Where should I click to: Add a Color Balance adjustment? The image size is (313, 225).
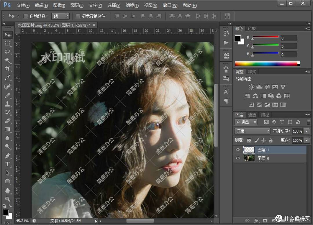pos(255,96)
